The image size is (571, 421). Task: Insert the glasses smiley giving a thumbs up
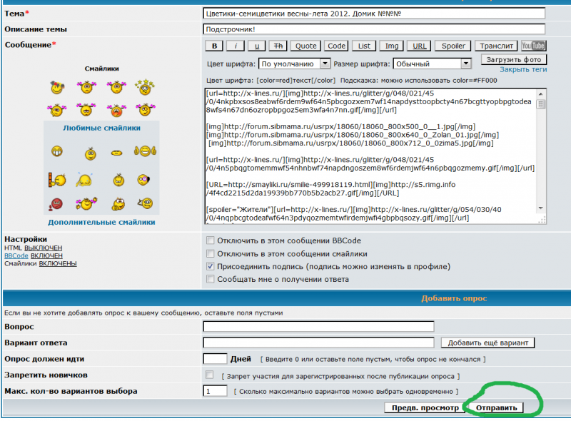118,204
